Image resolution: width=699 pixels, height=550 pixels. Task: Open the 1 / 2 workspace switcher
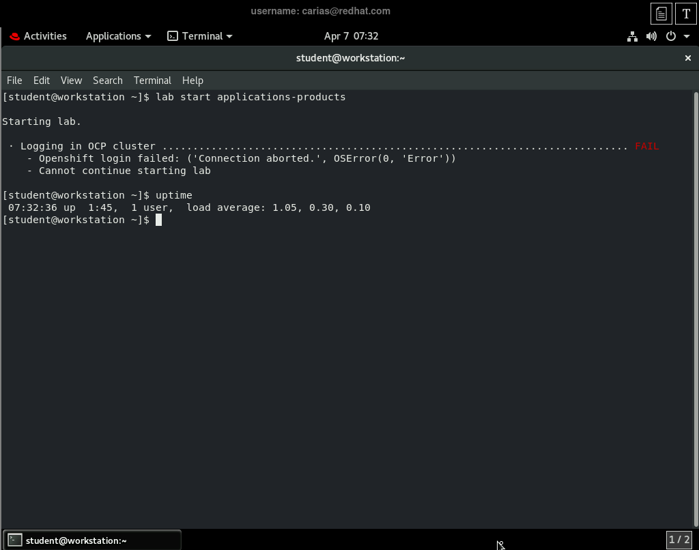click(679, 540)
